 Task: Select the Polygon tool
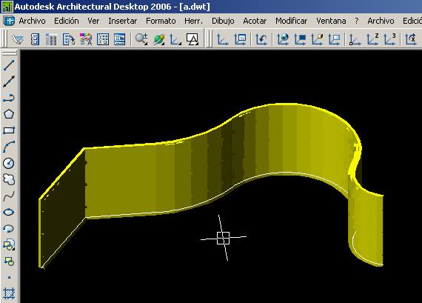tap(9, 114)
